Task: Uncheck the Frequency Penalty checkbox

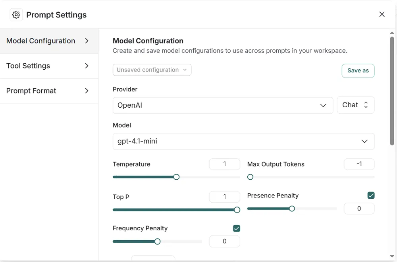Action: pyautogui.click(x=237, y=228)
